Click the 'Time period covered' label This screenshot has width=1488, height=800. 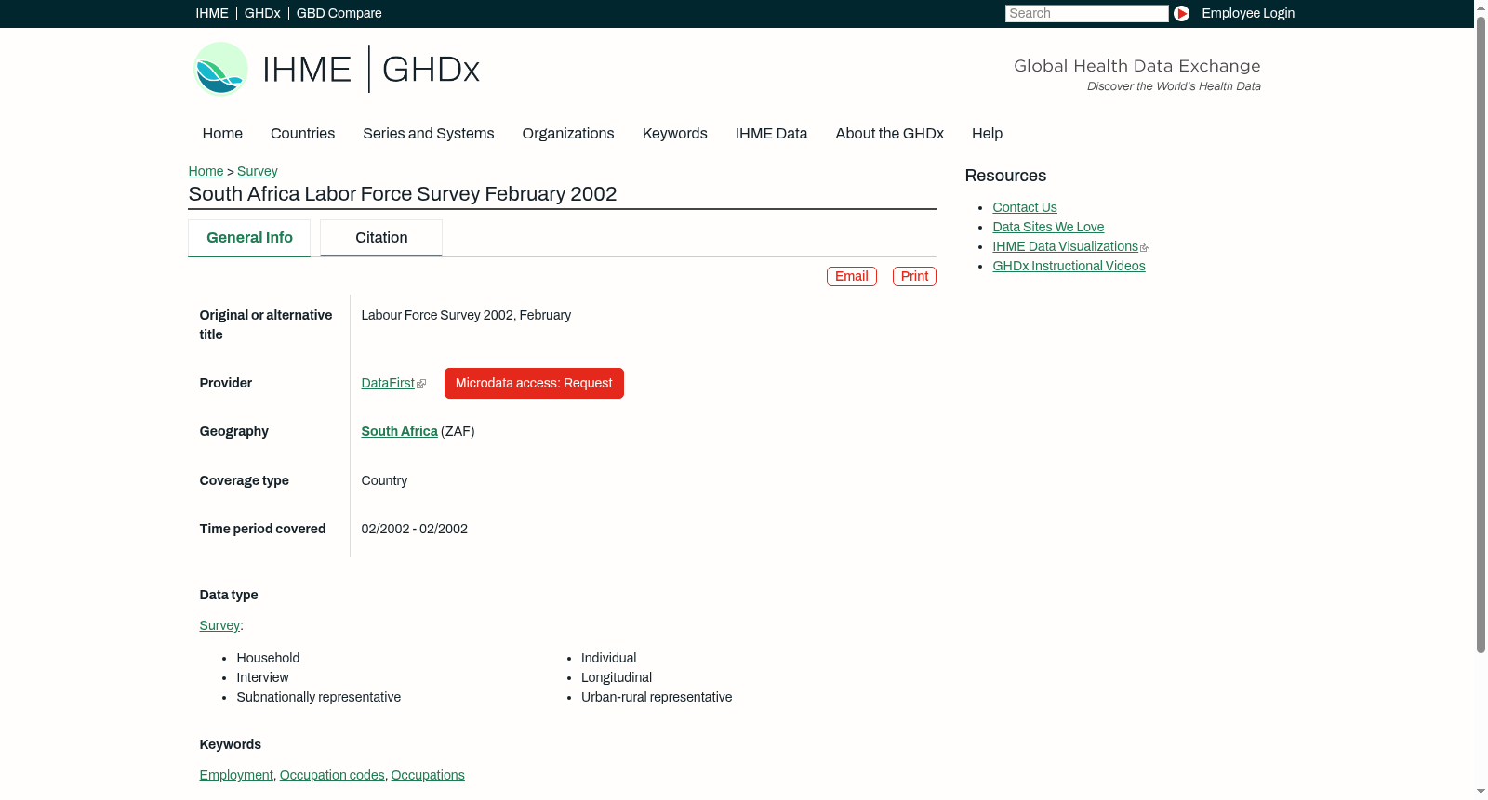[x=262, y=530]
